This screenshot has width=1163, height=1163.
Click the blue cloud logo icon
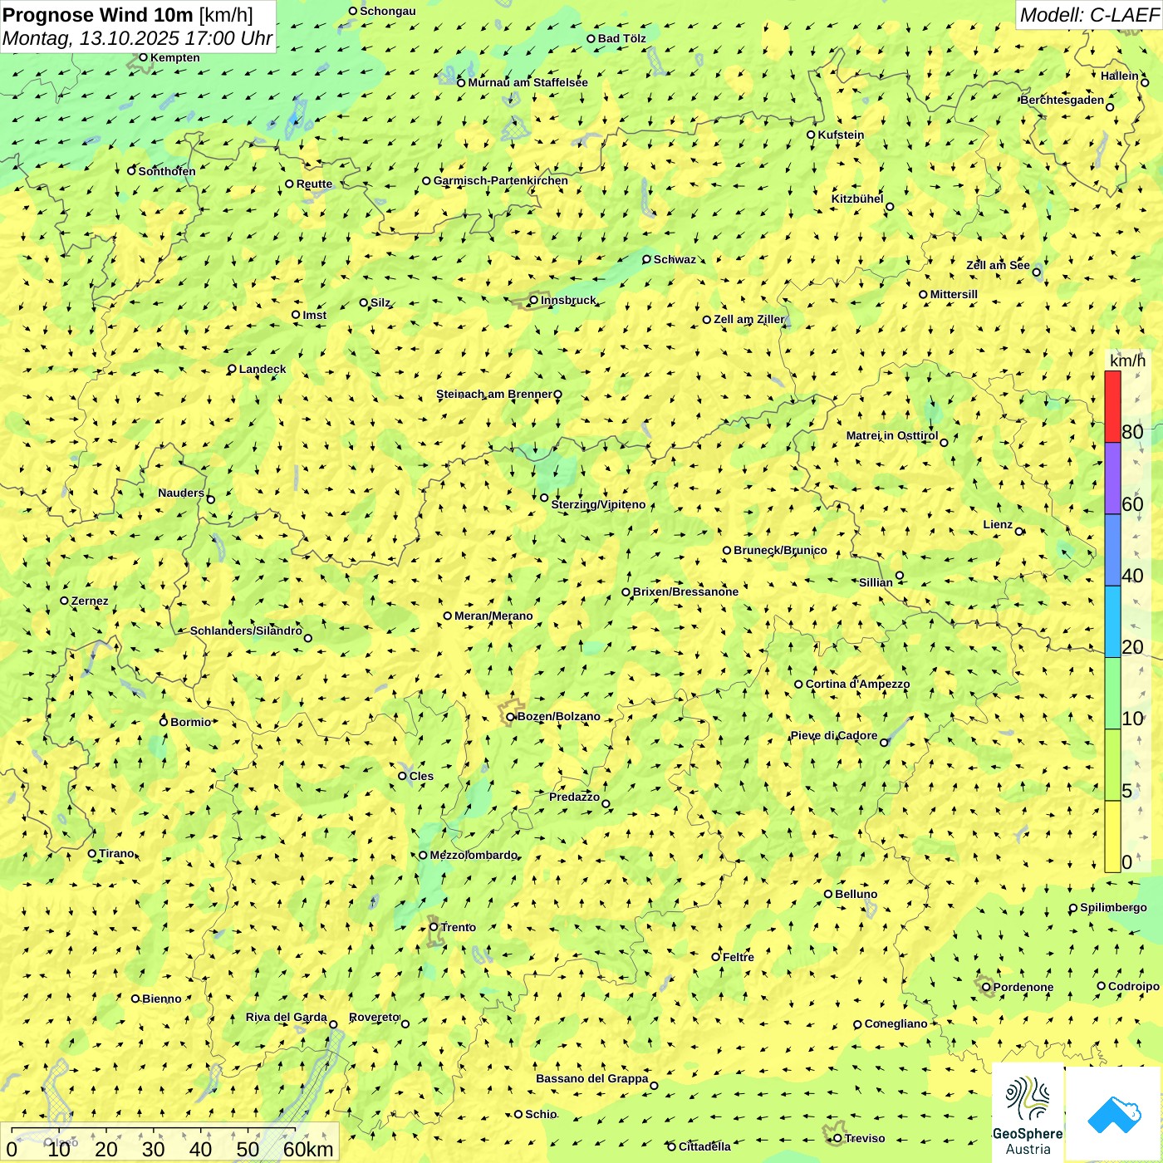pos(1114,1114)
